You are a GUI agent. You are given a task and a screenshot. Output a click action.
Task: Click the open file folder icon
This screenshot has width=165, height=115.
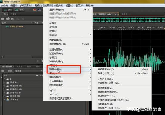click(3, 19)
